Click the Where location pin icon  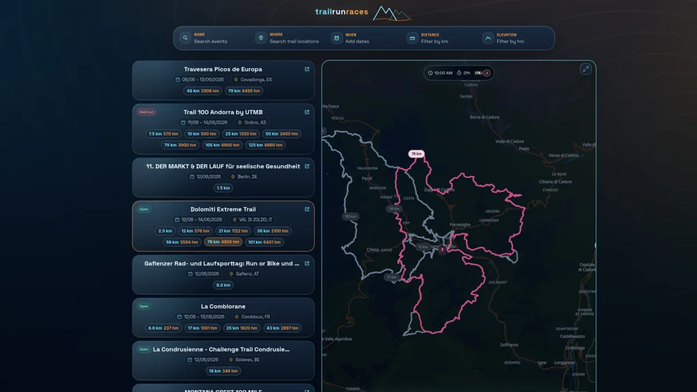[x=261, y=38]
